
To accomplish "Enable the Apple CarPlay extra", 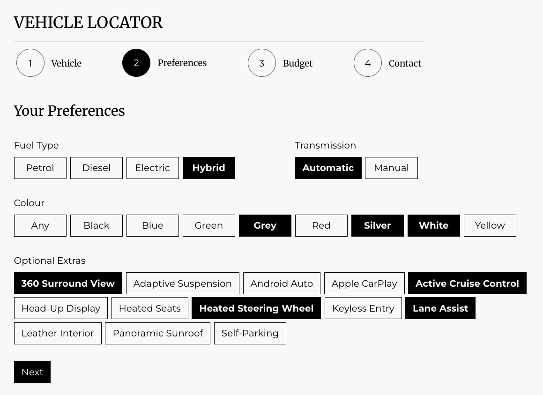I will 364,283.
